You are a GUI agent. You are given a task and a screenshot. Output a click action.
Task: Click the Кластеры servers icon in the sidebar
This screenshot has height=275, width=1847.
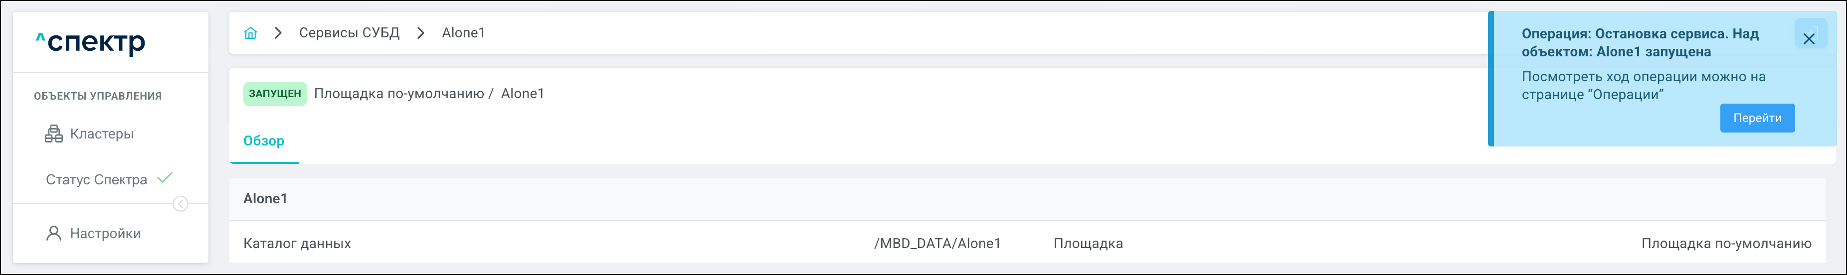(x=54, y=134)
